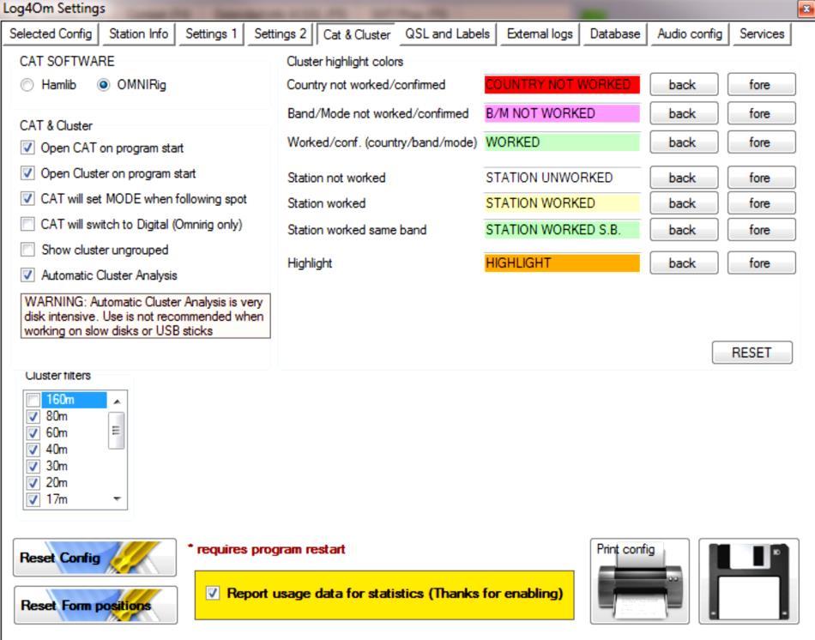Click Reset Config button with tools icon
Image resolution: width=815 pixels, height=640 pixels.
(x=94, y=558)
